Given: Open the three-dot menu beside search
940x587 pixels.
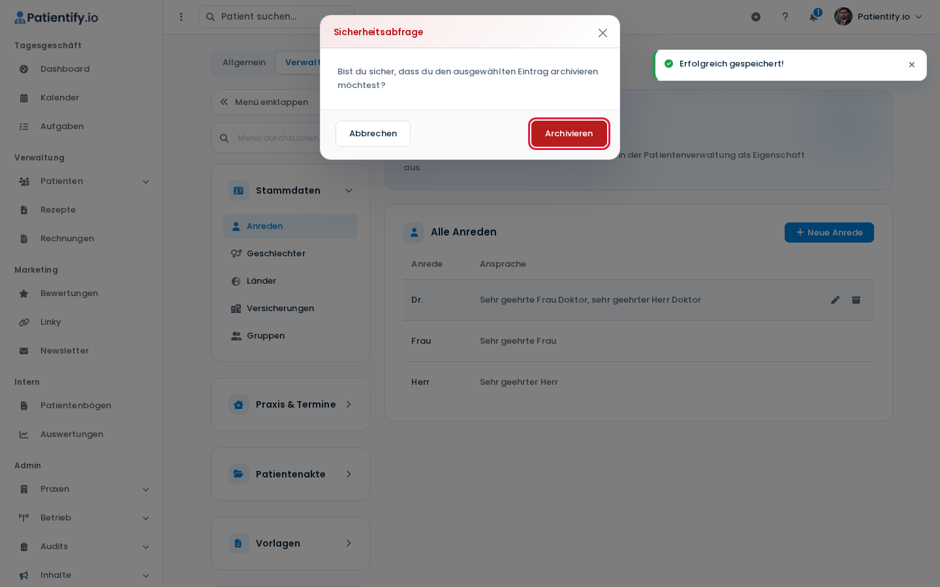Looking at the screenshot, I should pyautogui.click(x=181, y=17).
